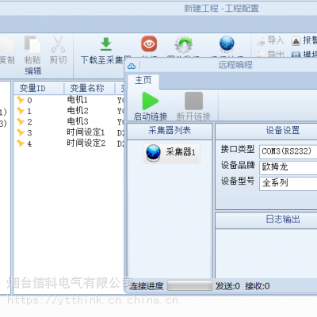Click the blue globe toolbar icon
The width and height of the screenshot is (317, 317).
(227, 44)
